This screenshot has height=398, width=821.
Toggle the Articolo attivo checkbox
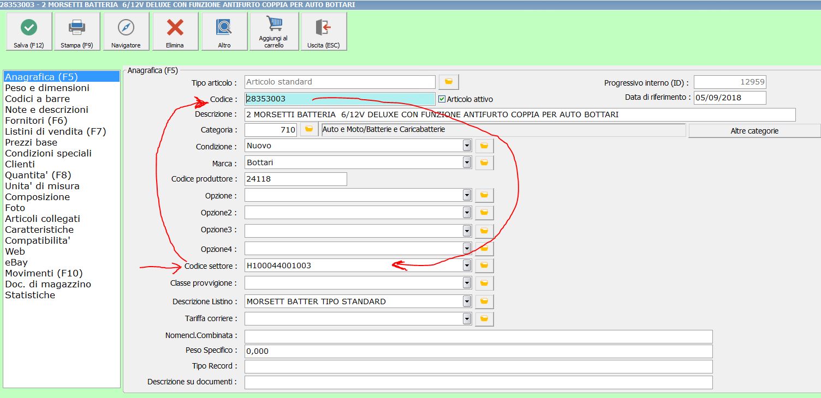442,99
